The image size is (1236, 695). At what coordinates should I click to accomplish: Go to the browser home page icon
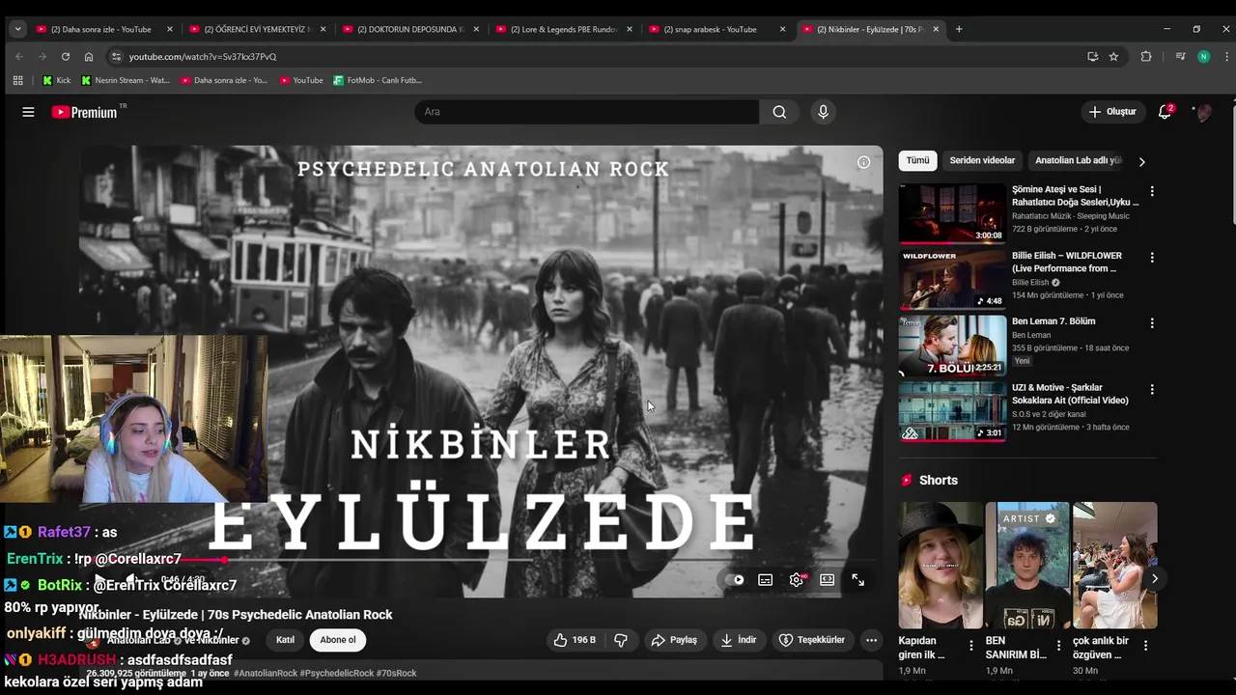tap(89, 57)
